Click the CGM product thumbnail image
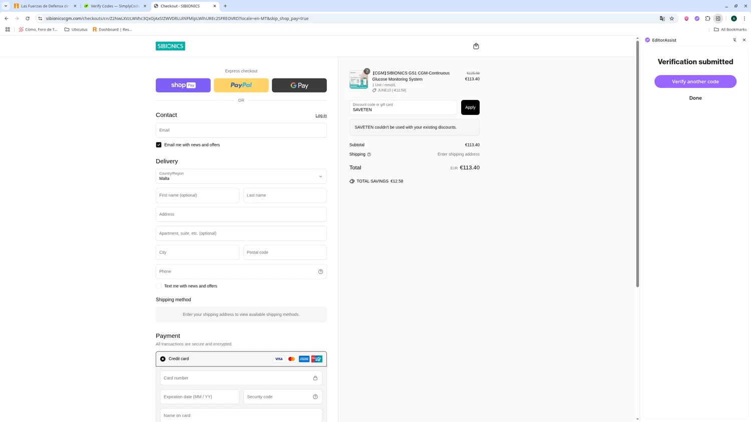751x422 pixels. pos(358,79)
